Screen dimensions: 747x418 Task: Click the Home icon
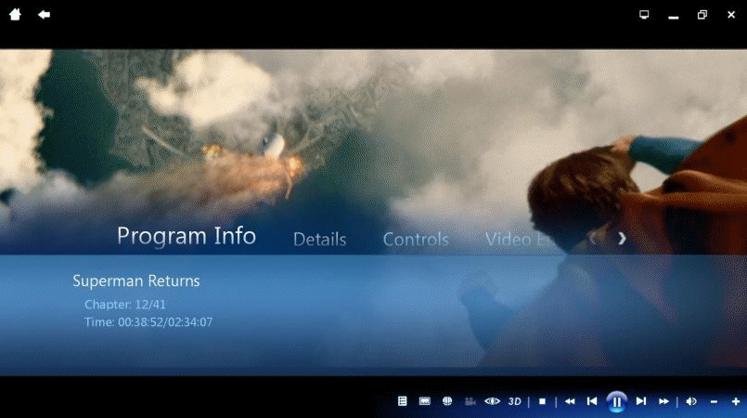15,14
